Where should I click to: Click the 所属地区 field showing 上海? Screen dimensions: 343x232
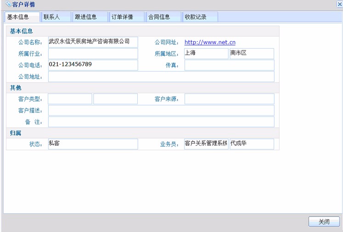pos(206,54)
